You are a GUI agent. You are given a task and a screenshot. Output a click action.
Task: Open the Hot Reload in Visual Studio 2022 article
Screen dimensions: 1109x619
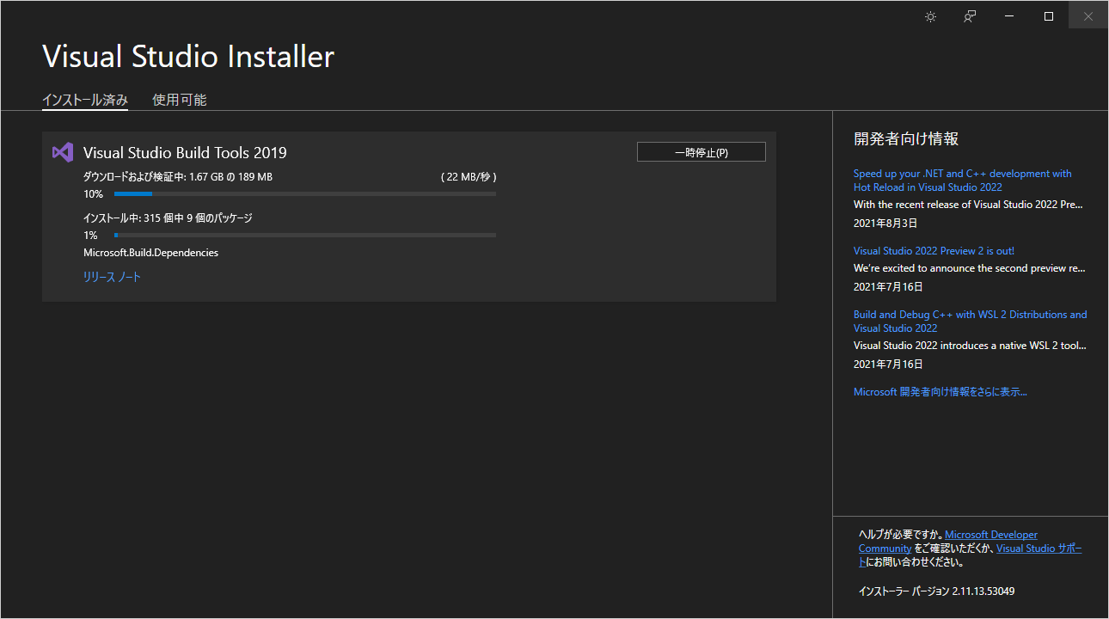click(962, 180)
